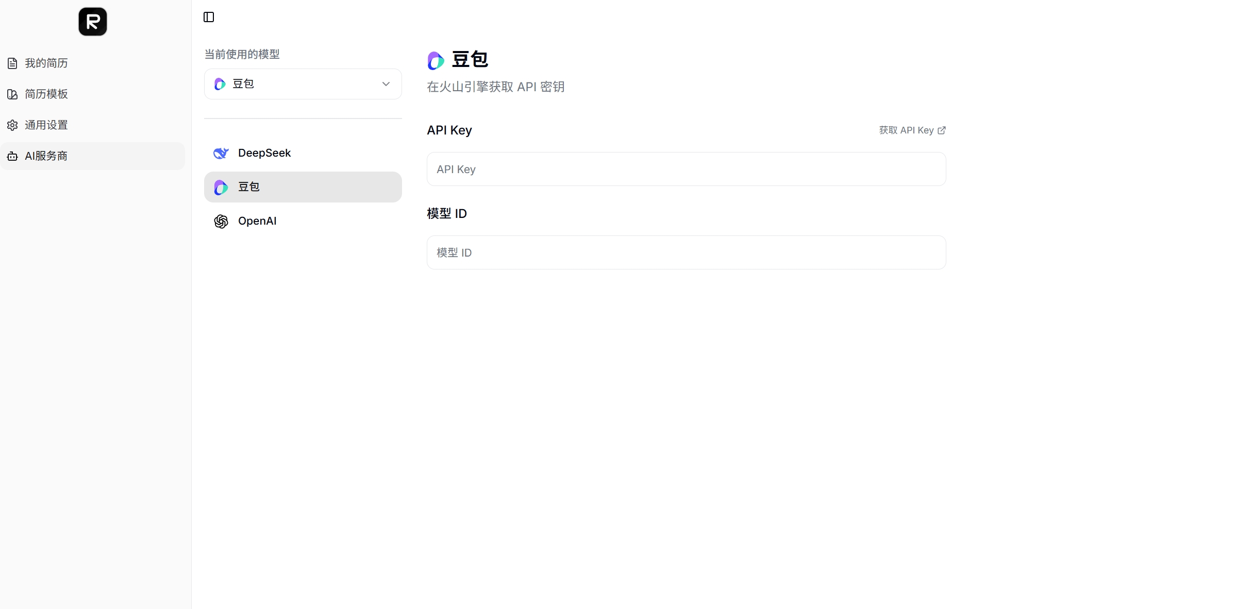Toggle the sidebar collapse icon
The width and height of the screenshot is (1253, 609).
209,17
